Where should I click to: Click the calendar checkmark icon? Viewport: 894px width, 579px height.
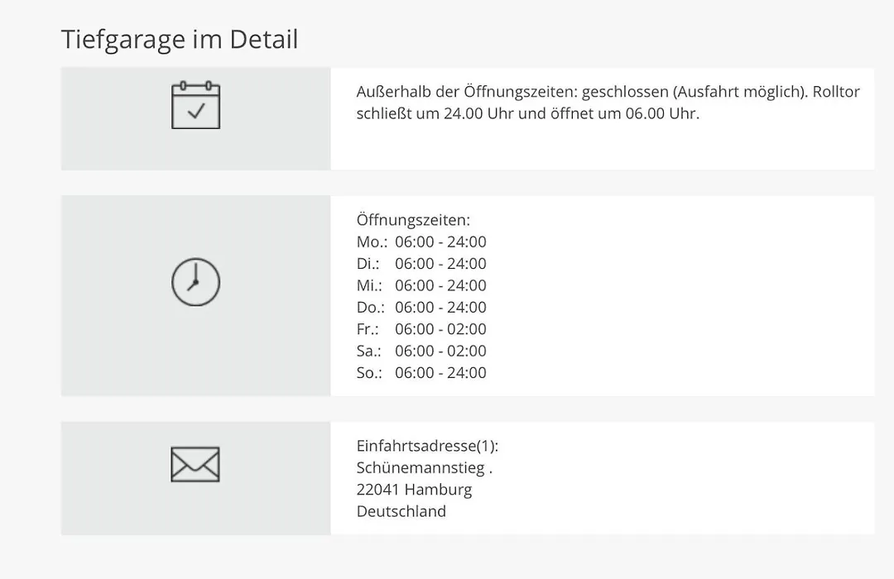click(x=195, y=105)
